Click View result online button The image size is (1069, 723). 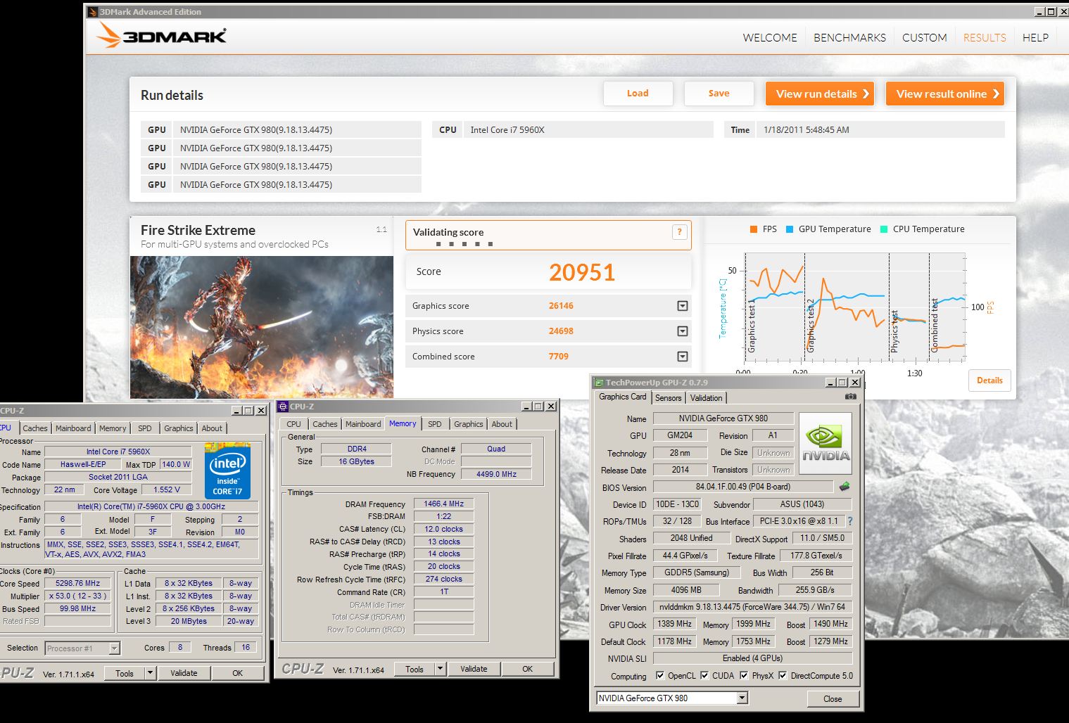(x=945, y=94)
